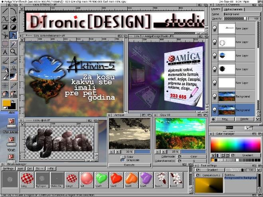
Task: Click the plus zoom button in Antique preview
Action: click(118, 152)
